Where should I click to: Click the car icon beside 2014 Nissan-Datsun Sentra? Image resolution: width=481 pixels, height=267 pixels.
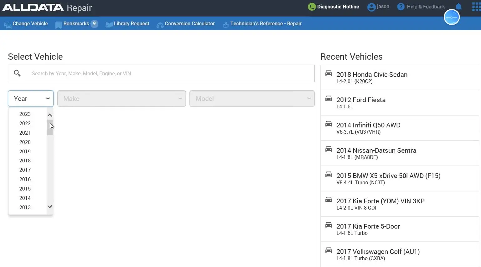[x=328, y=149]
